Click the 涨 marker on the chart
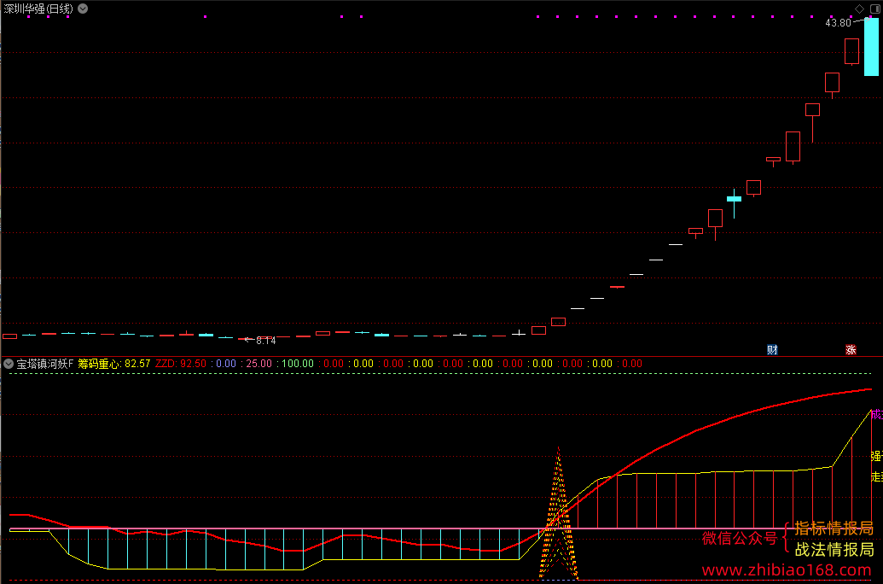Image resolution: width=883 pixels, height=584 pixels. [x=851, y=349]
